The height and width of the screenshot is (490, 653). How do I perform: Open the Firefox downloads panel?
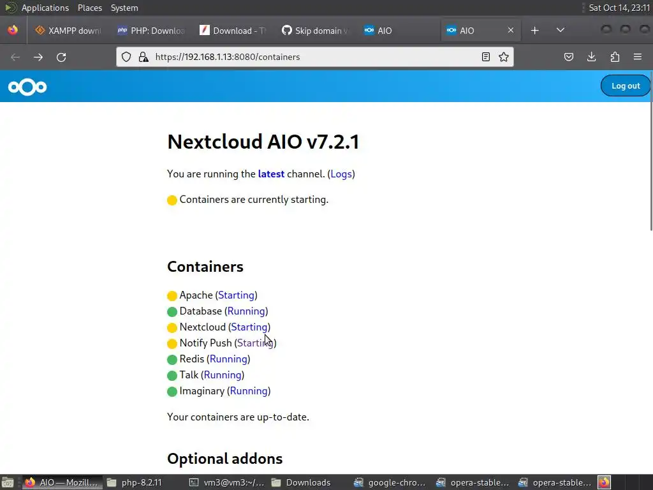591,57
